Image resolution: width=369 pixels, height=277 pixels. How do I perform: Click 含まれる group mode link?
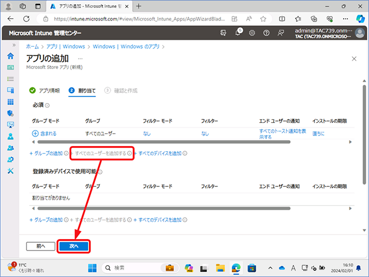[x=44, y=134]
